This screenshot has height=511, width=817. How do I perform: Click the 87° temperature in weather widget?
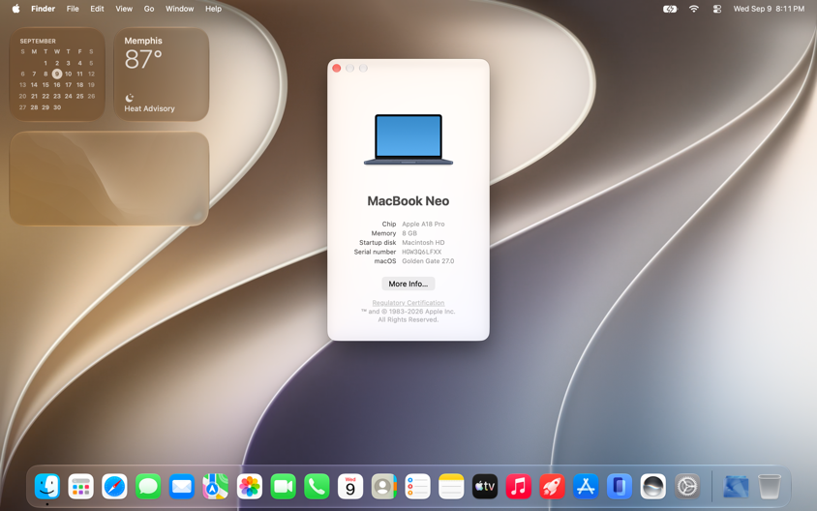coord(143,59)
